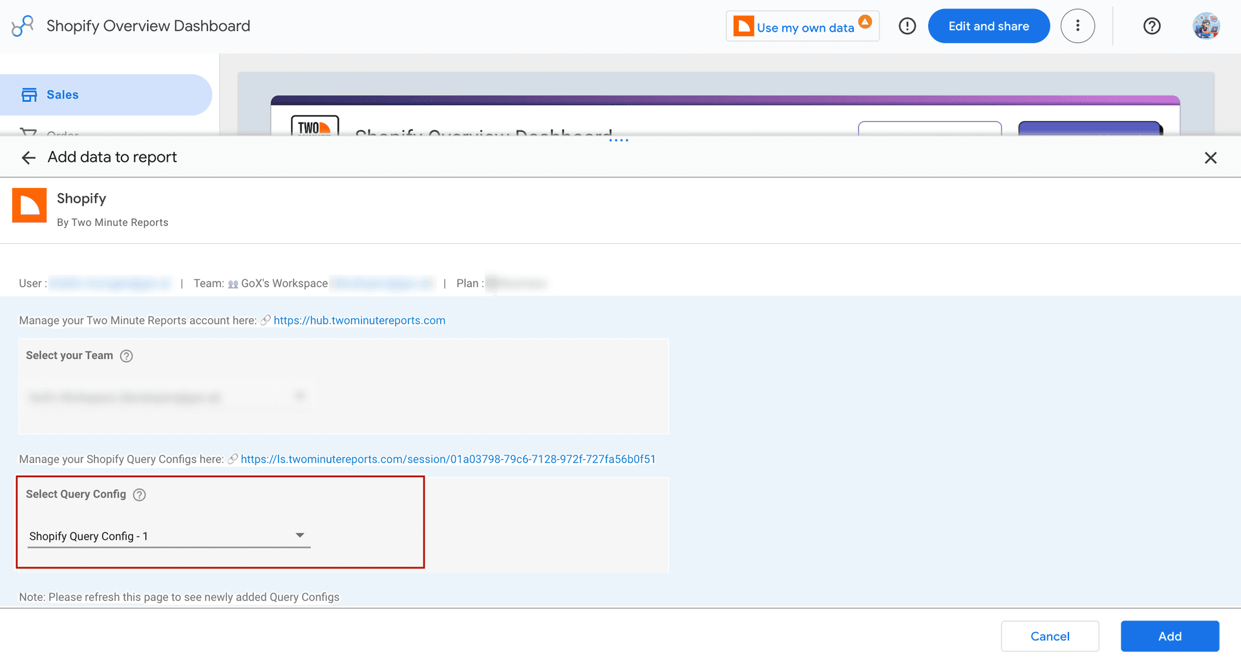
Task: Click the GoX's Workspace team label
Action: pos(284,283)
